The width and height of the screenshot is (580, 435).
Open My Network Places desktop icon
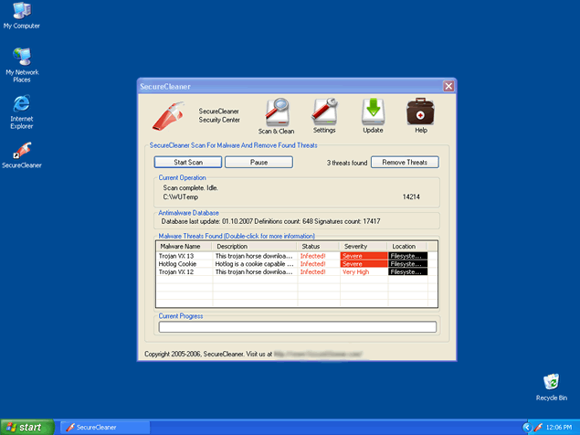pyautogui.click(x=21, y=57)
